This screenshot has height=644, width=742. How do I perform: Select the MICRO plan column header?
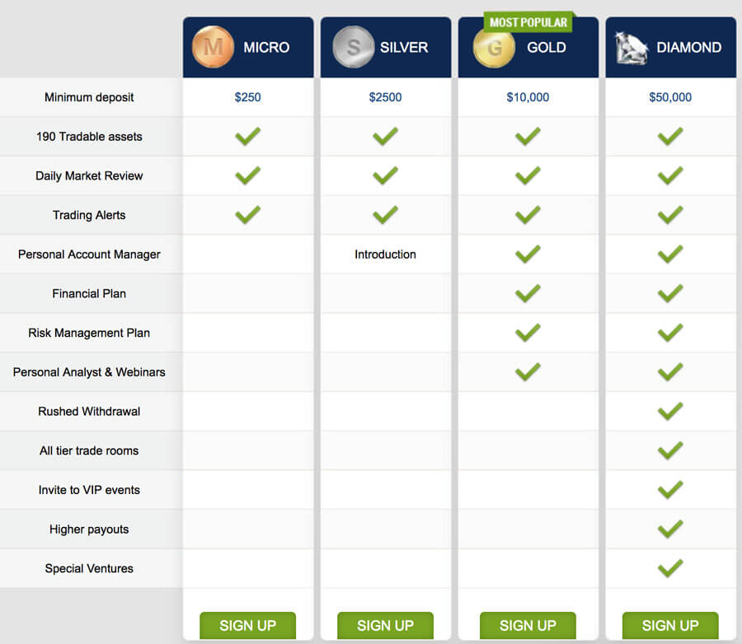(247, 48)
